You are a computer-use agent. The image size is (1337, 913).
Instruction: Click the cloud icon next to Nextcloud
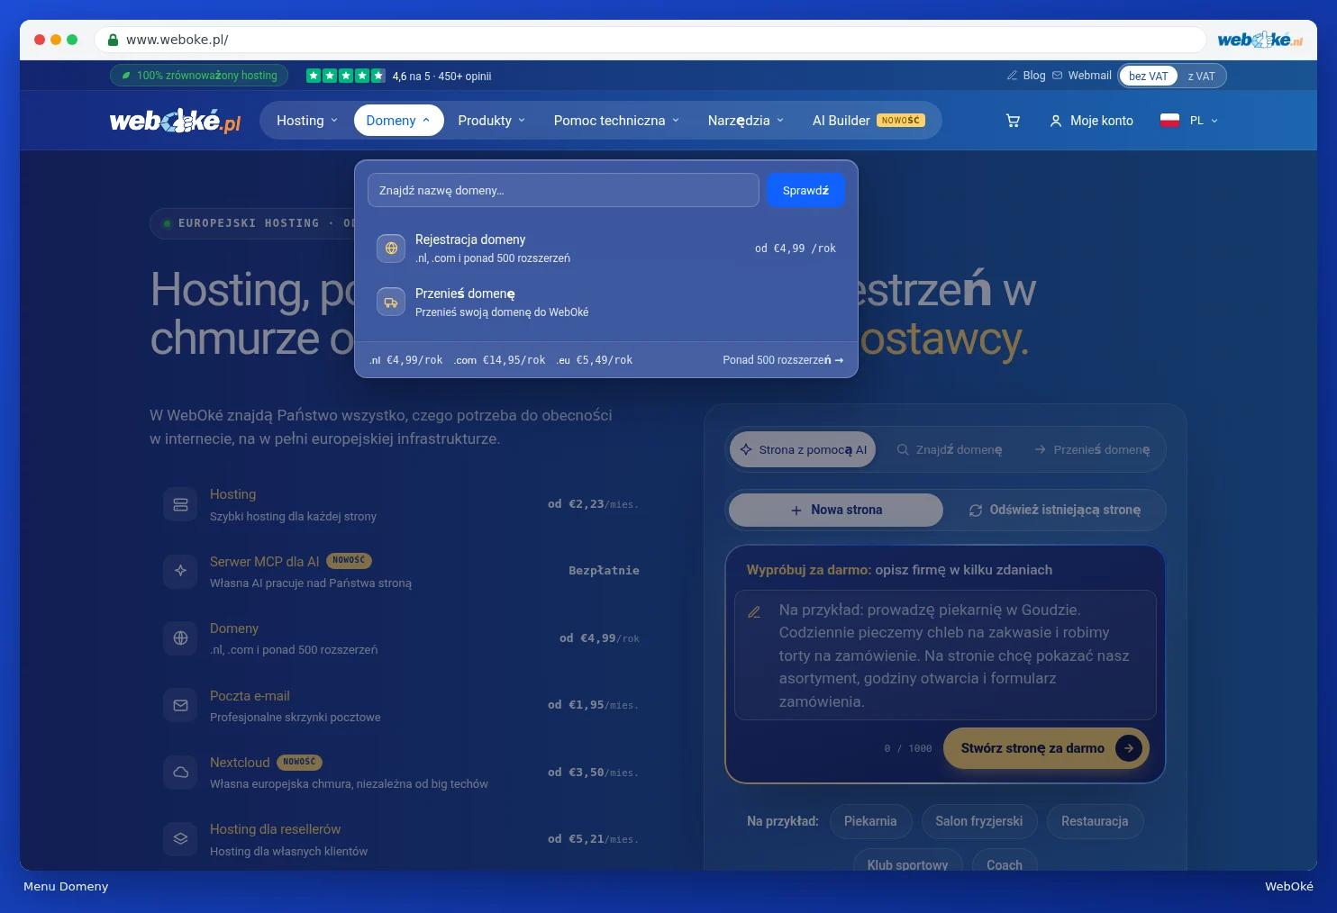pyautogui.click(x=180, y=773)
